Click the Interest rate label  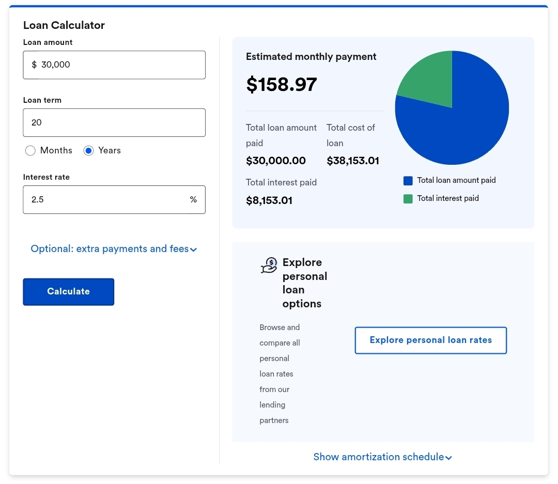tap(47, 177)
